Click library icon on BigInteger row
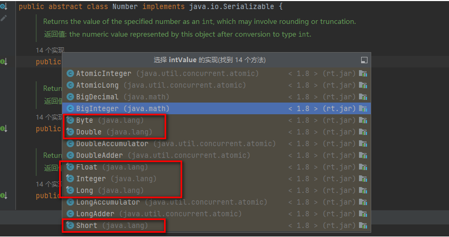 363,108
